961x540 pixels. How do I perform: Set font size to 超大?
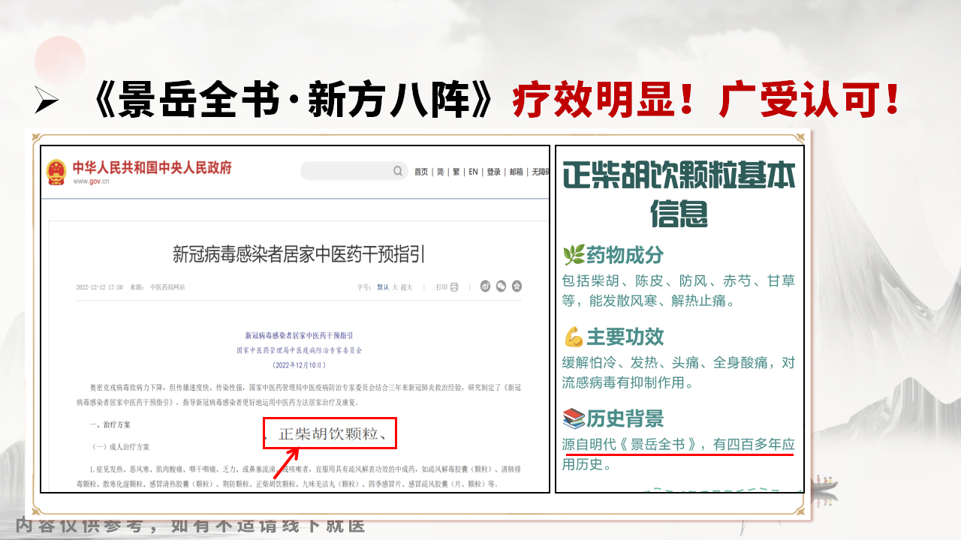[x=406, y=287]
